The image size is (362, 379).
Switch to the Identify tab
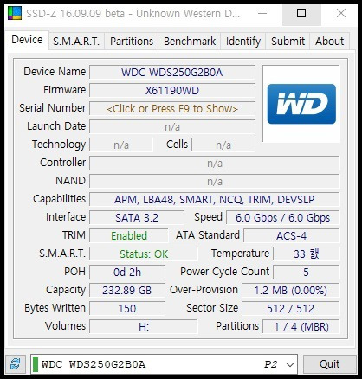[243, 41]
